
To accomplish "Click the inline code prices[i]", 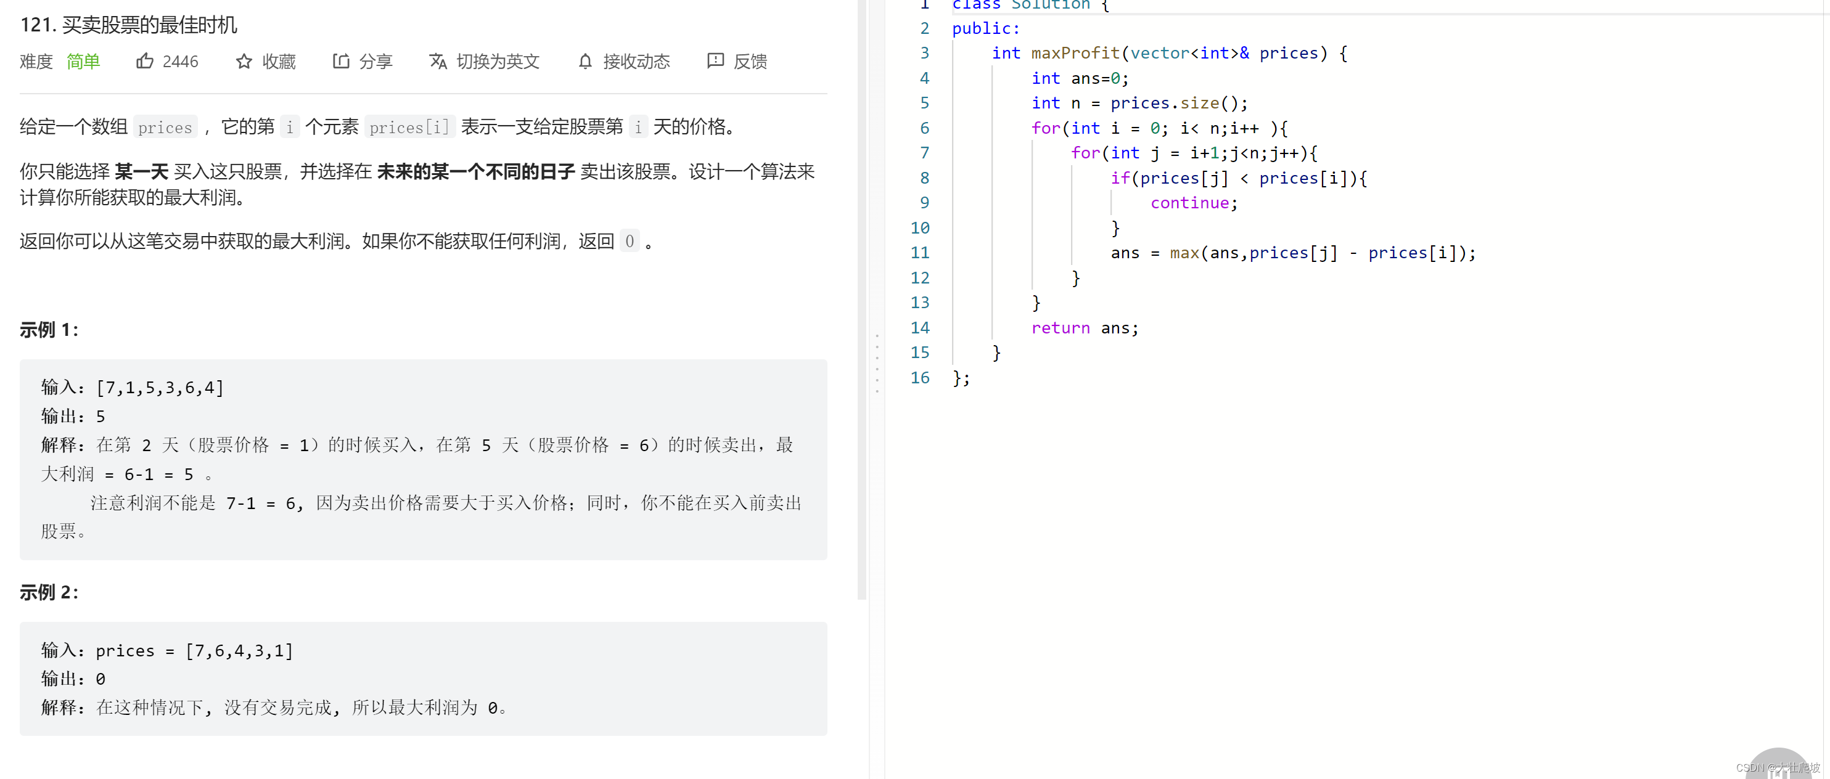I will [x=409, y=127].
